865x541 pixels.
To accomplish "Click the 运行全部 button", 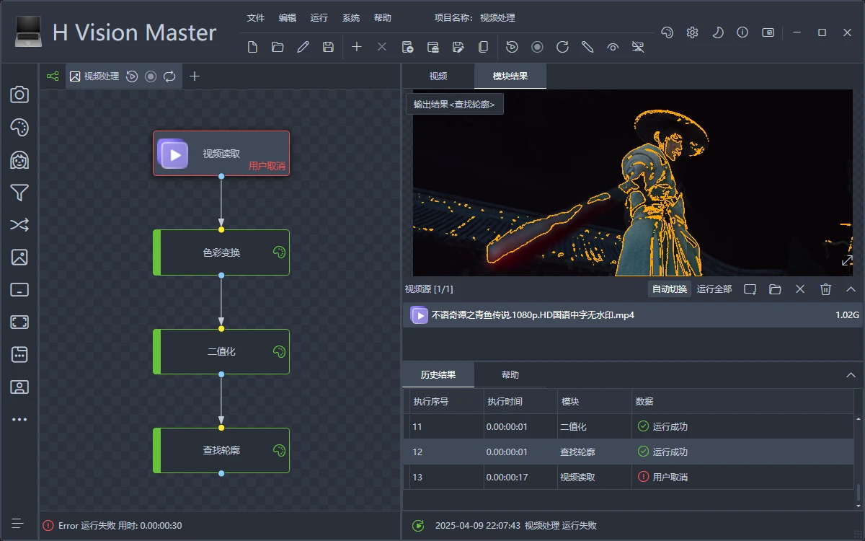I will [x=714, y=289].
